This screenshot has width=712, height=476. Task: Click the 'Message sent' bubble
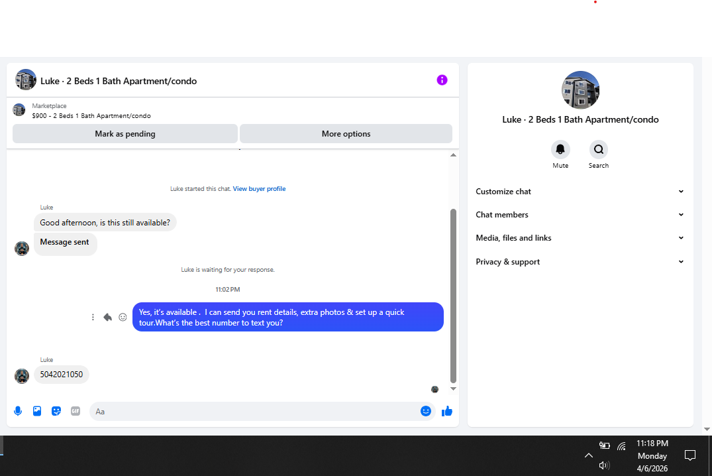pos(65,244)
